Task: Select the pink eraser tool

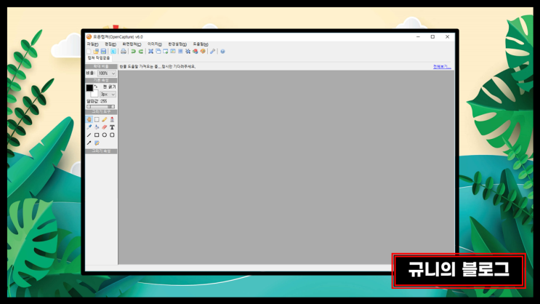Action: (105, 127)
